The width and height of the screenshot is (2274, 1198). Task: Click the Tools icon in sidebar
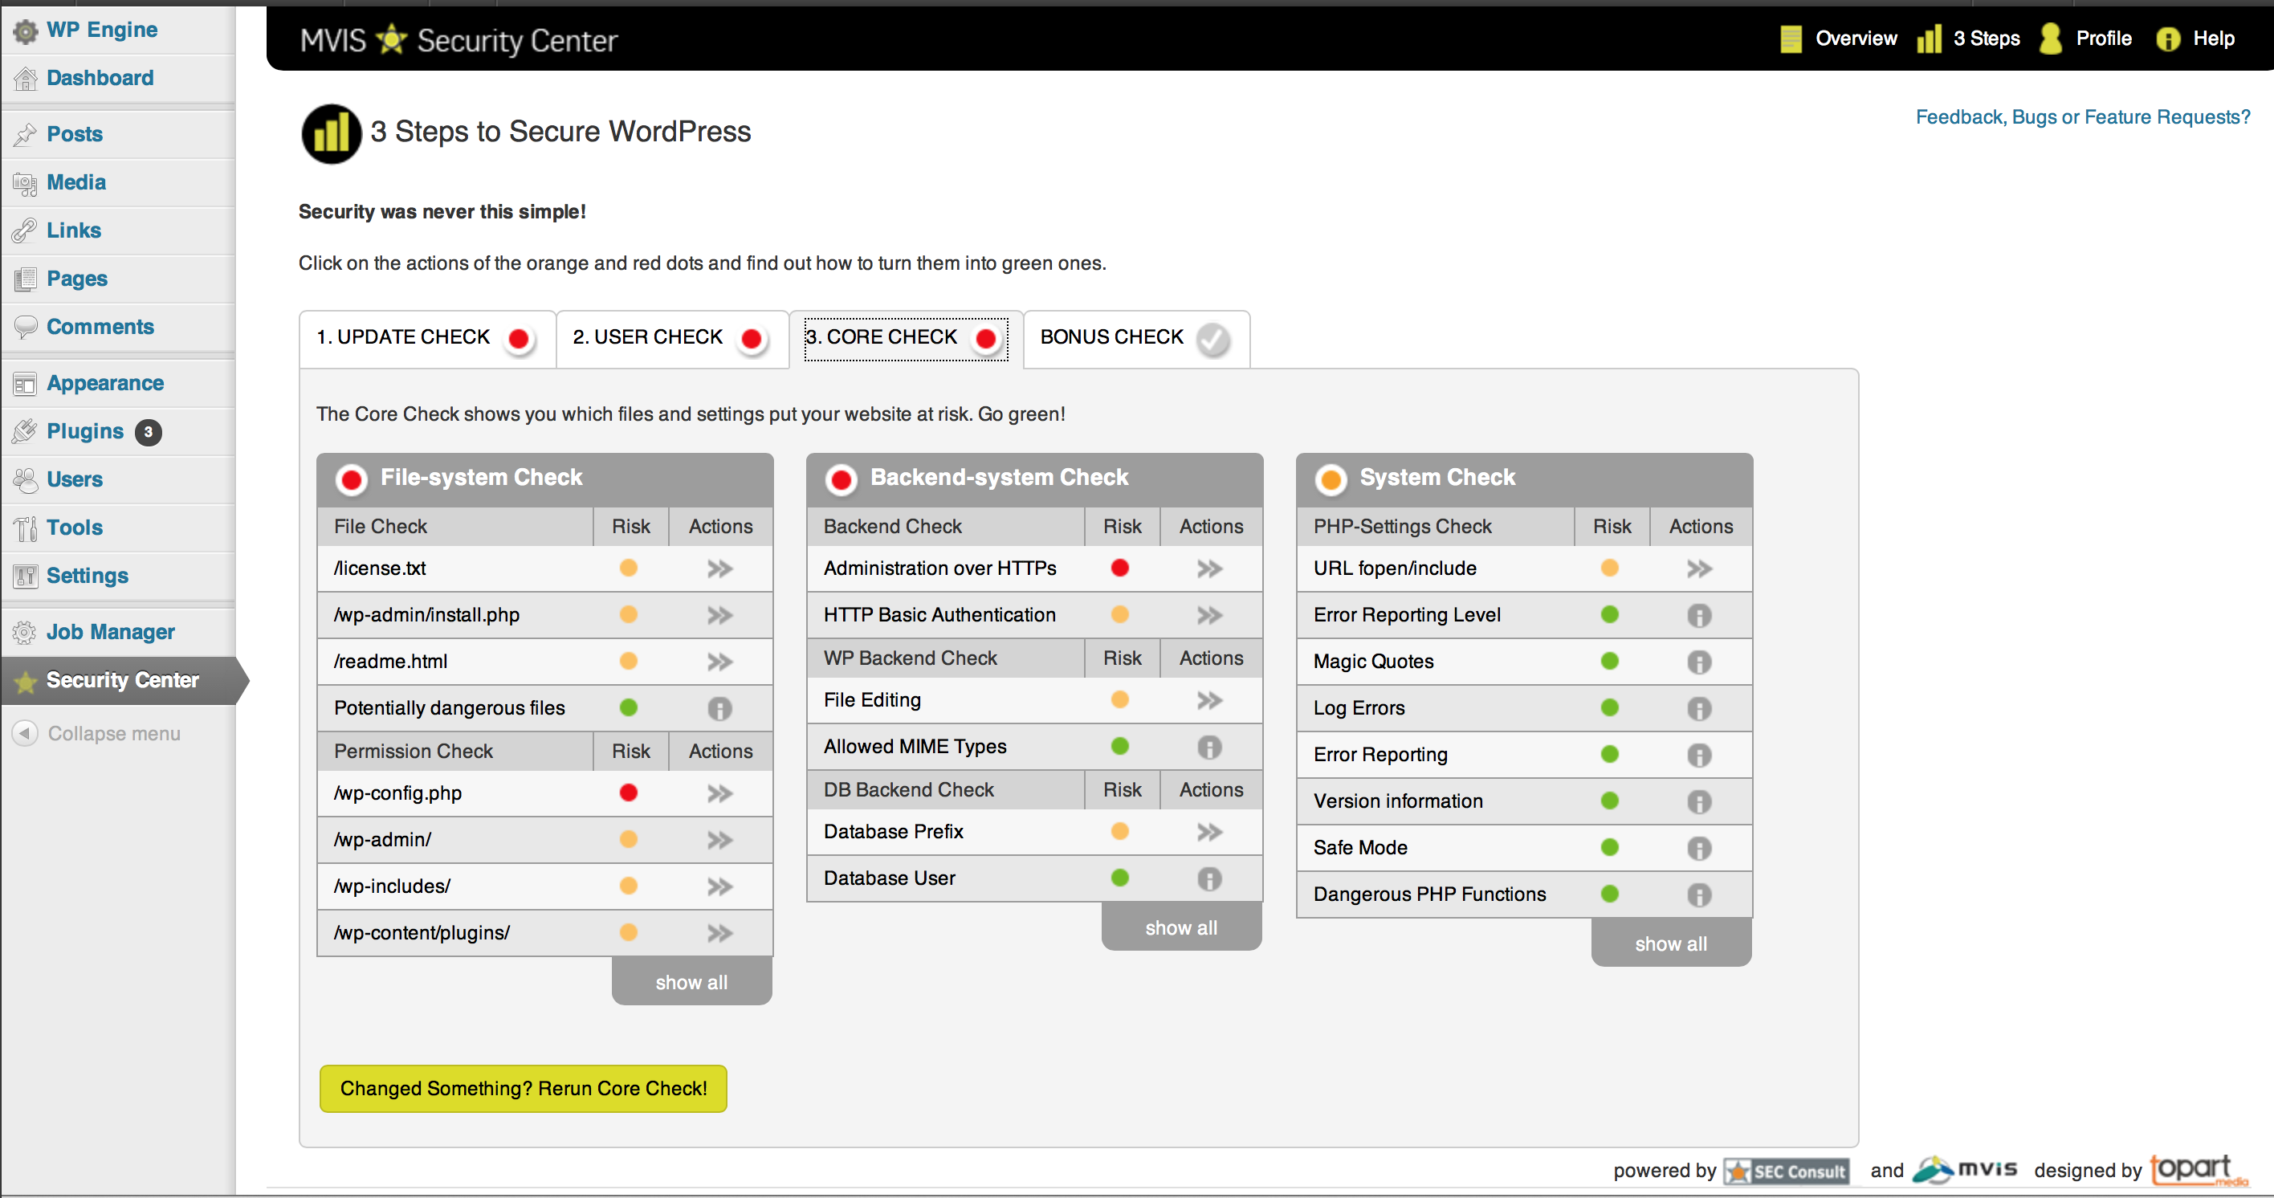coord(25,528)
